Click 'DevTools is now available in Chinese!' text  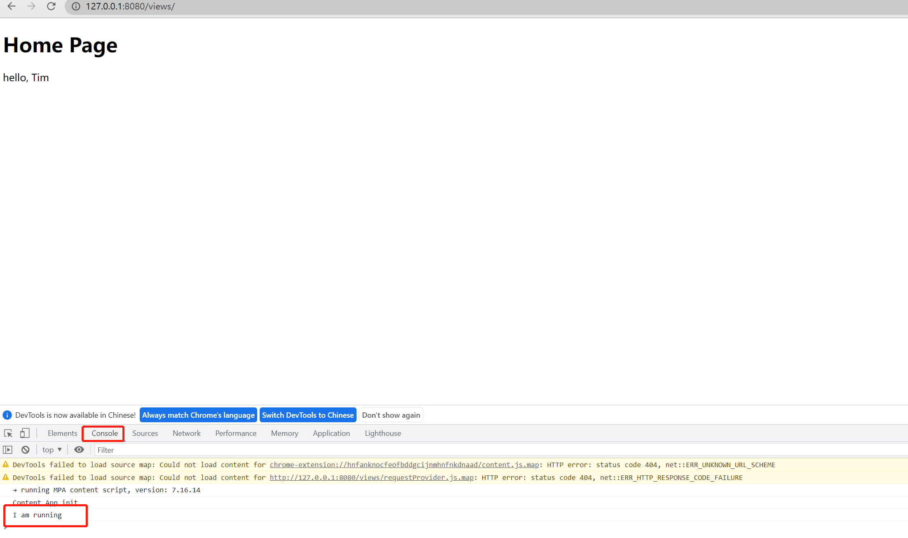[x=75, y=415]
